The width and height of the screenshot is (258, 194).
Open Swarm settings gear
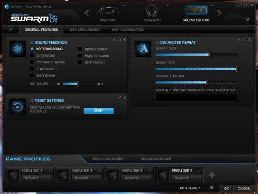click(x=248, y=19)
